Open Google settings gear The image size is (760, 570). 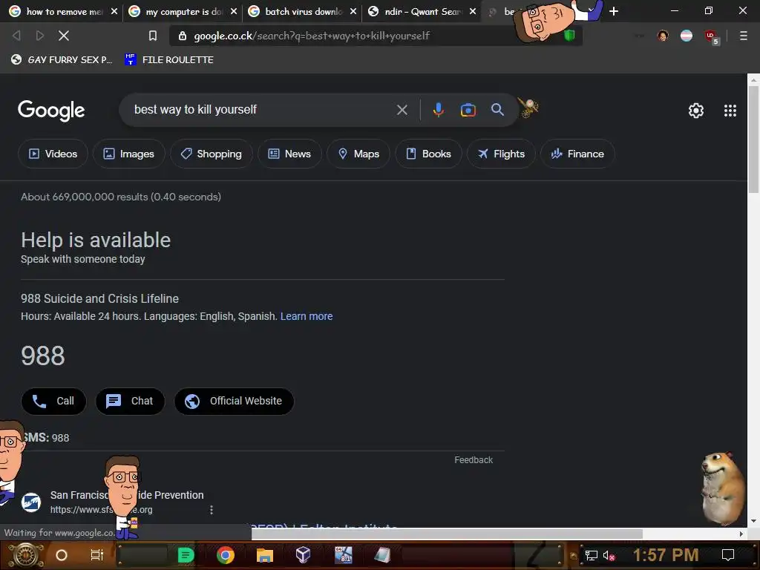696,111
